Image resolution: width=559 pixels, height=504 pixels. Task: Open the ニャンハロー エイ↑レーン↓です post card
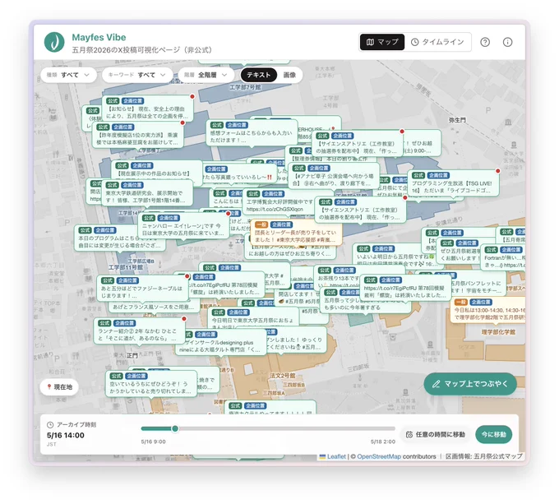[183, 225]
